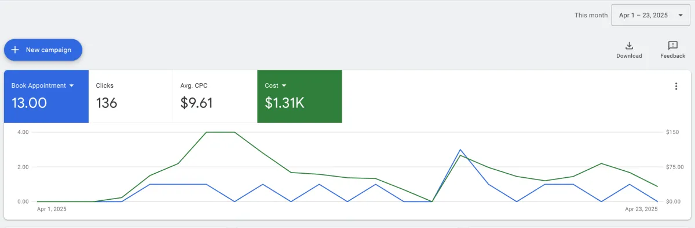Select the Avg. CPC metric card
The image size is (695, 228).
click(215, 96)
